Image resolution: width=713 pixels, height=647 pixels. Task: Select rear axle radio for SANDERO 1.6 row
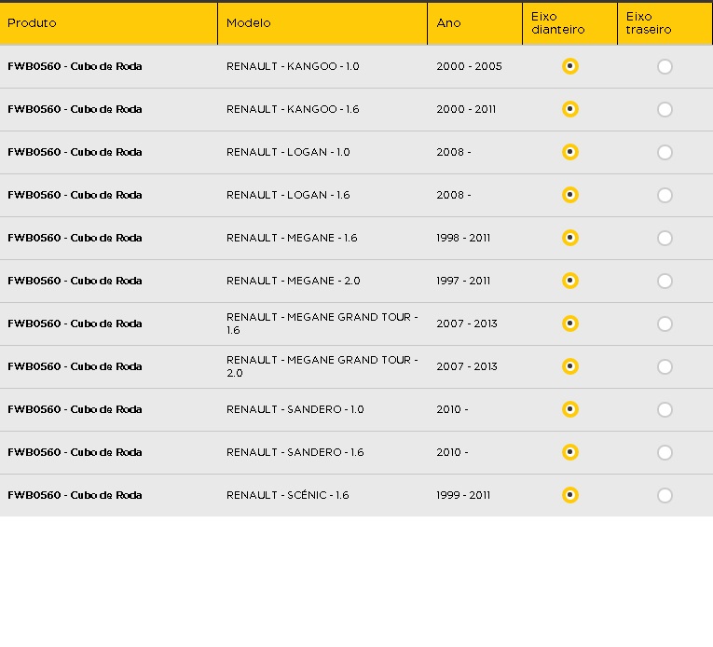[x=665, y=452]
